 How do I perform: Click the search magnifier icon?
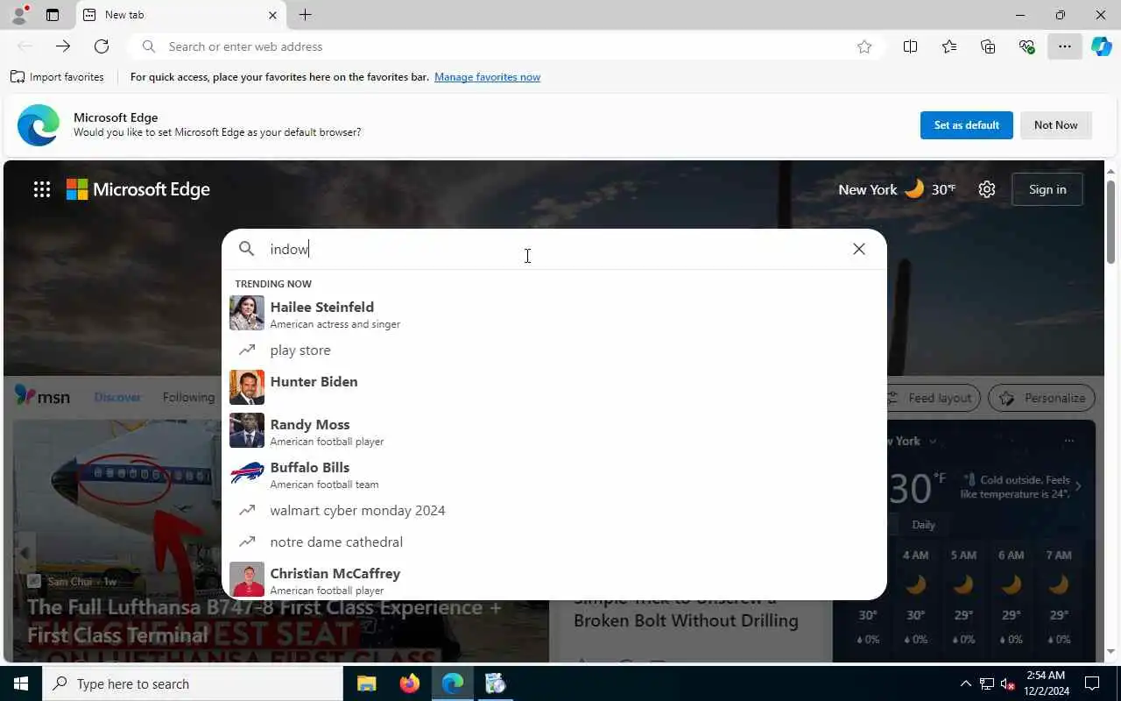(247, 249)
